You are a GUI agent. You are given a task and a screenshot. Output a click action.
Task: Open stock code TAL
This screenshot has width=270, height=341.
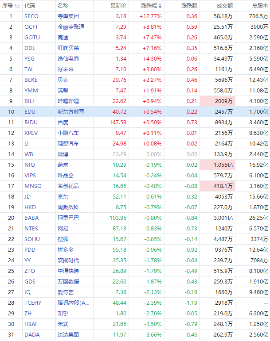(29, 69)
